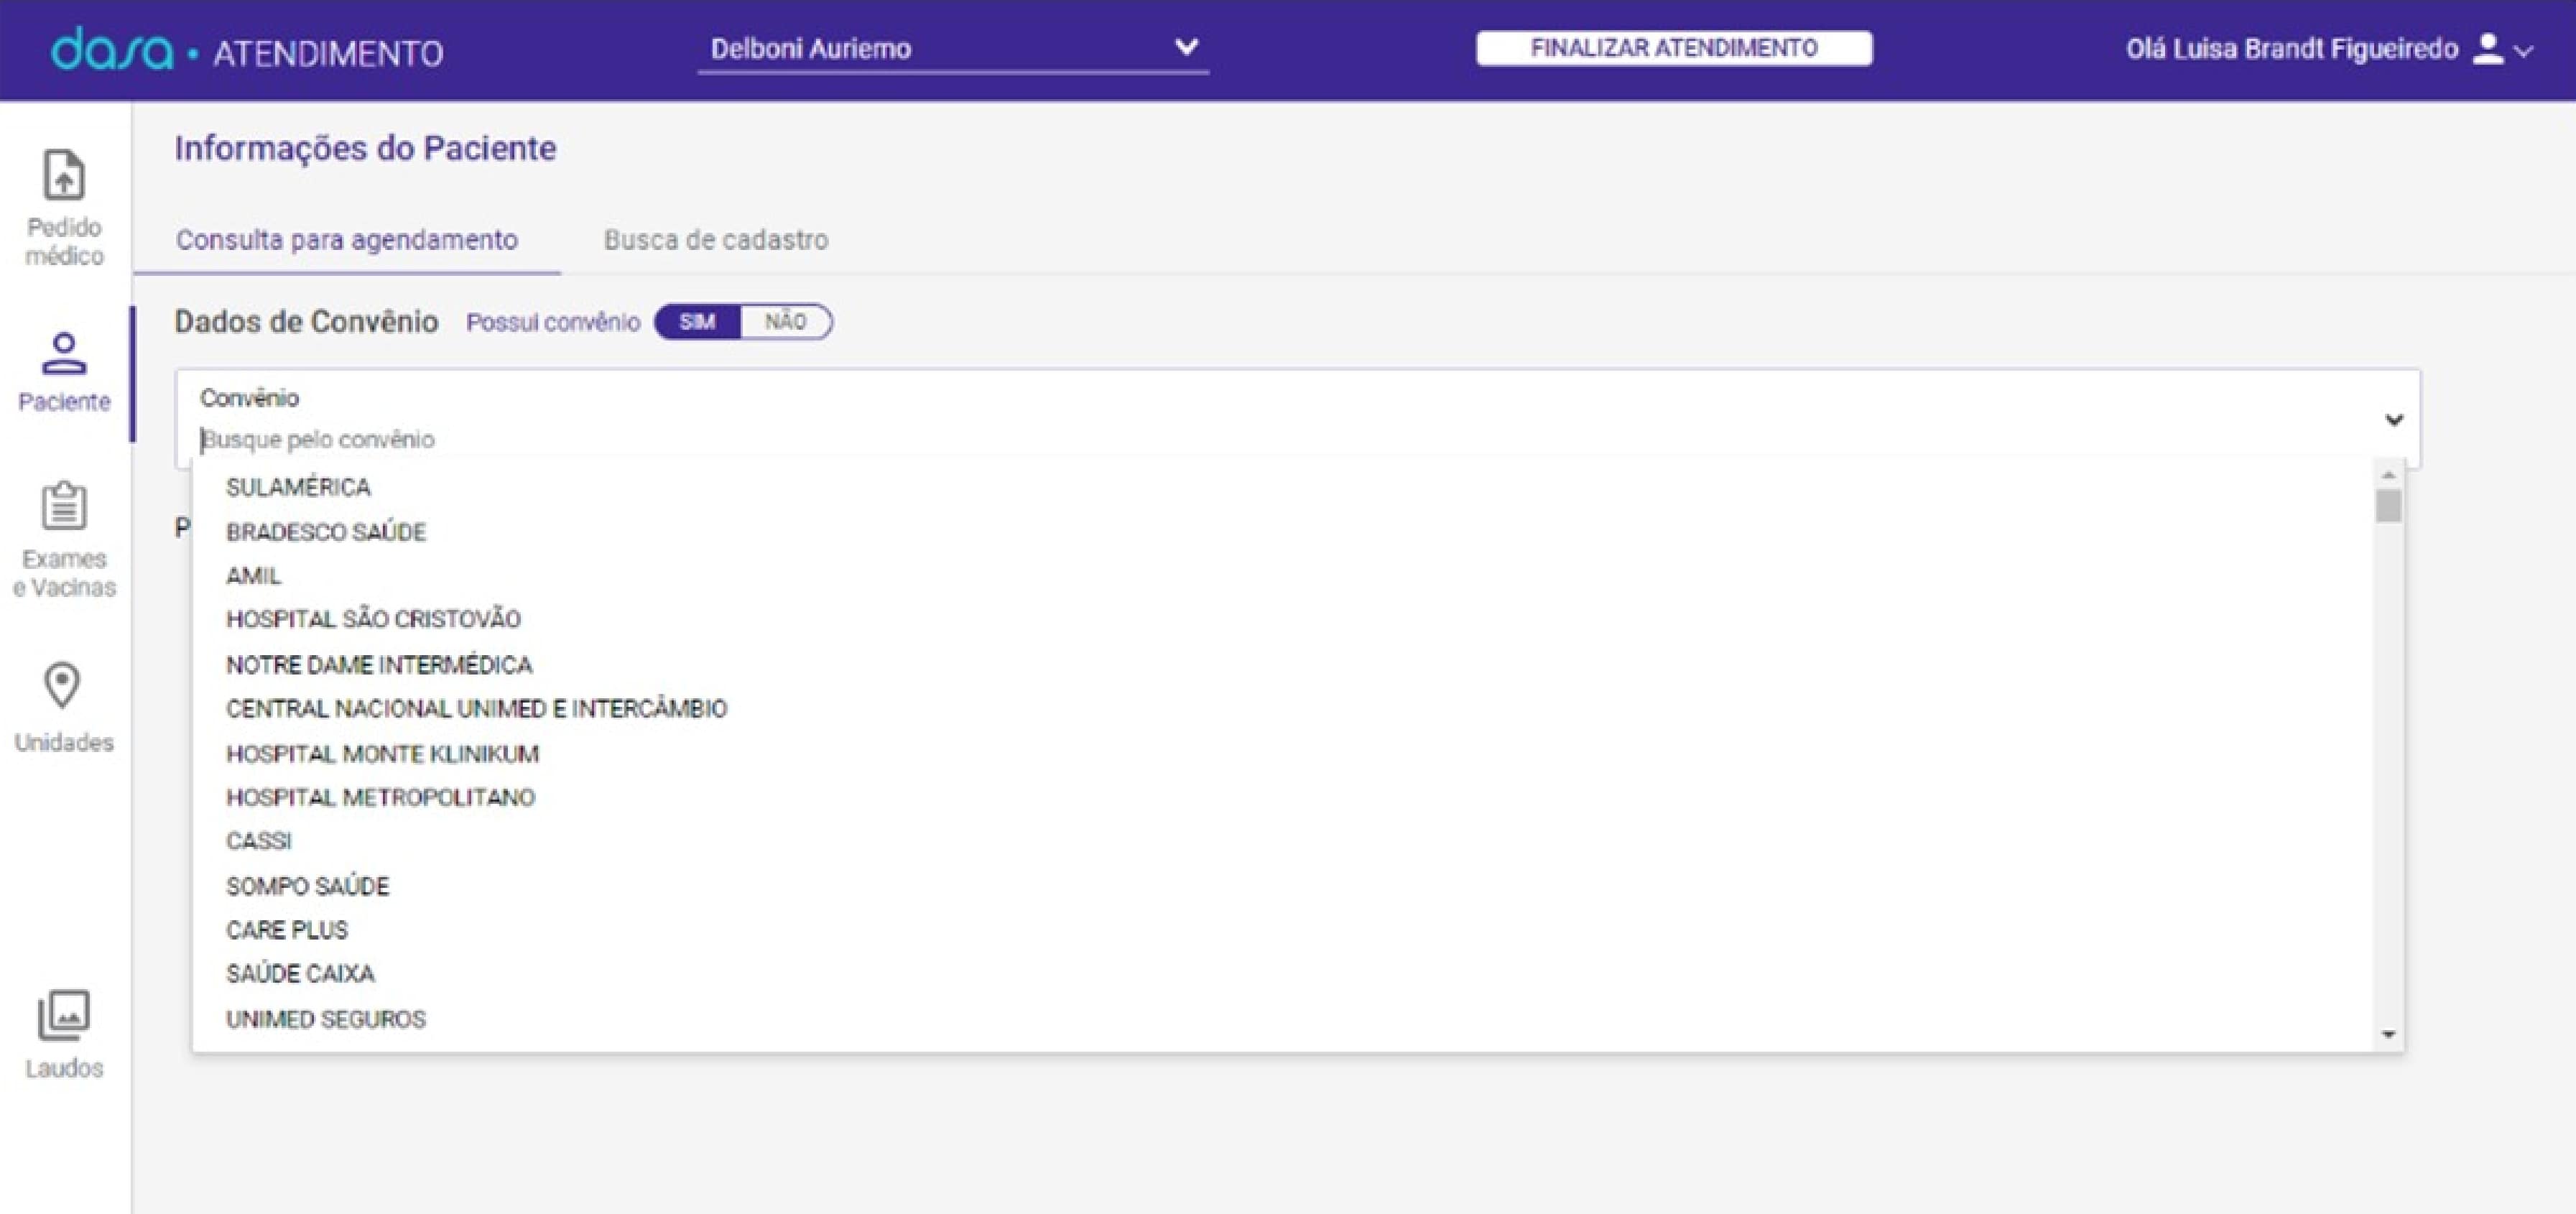Pick UNIMED SEGUROS option
Image resolution: width=2576 pixels, height=1214 pixels.
coord(1283,1019)
